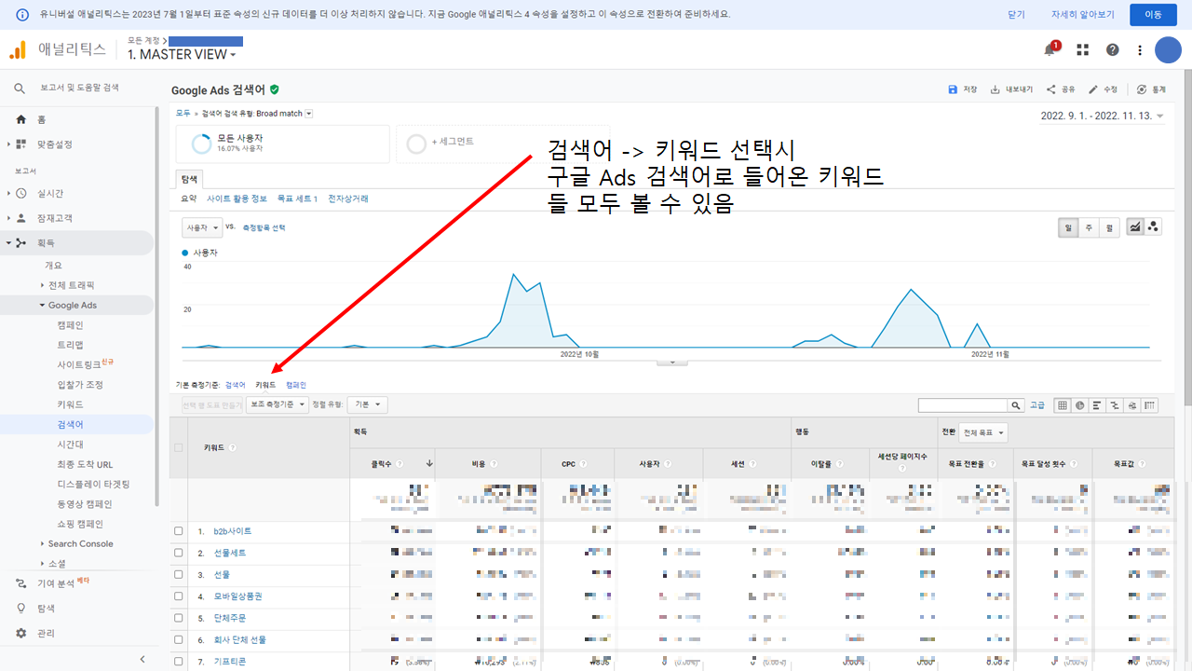Image resolution: width=1192 pixels, height=671 pixels.
Task: Open 관리 admin gear in sidebar
Action: pyautogui.click(x=21, y=633)
